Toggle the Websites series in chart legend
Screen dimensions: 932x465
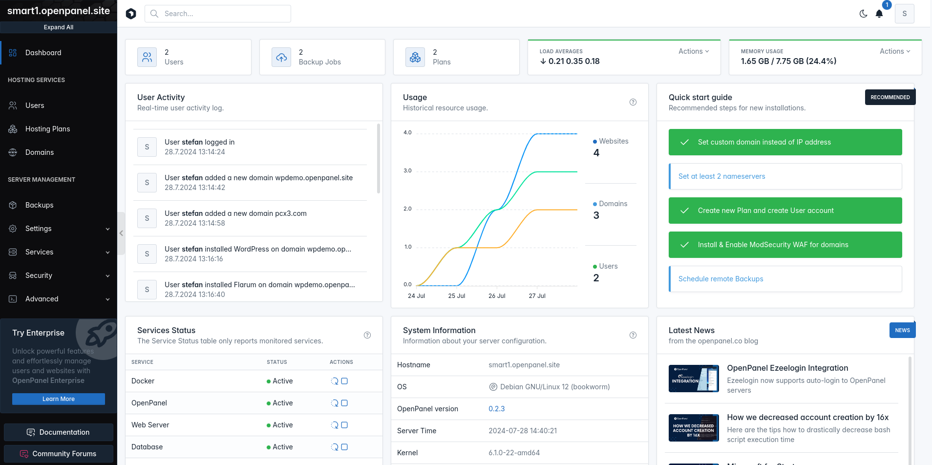tap(611, 141)
